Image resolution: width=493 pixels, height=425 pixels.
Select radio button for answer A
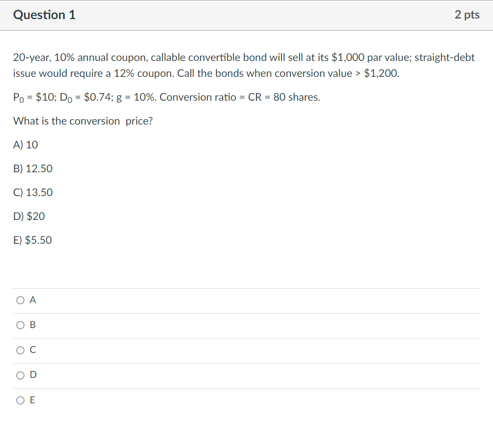[20, 300]
